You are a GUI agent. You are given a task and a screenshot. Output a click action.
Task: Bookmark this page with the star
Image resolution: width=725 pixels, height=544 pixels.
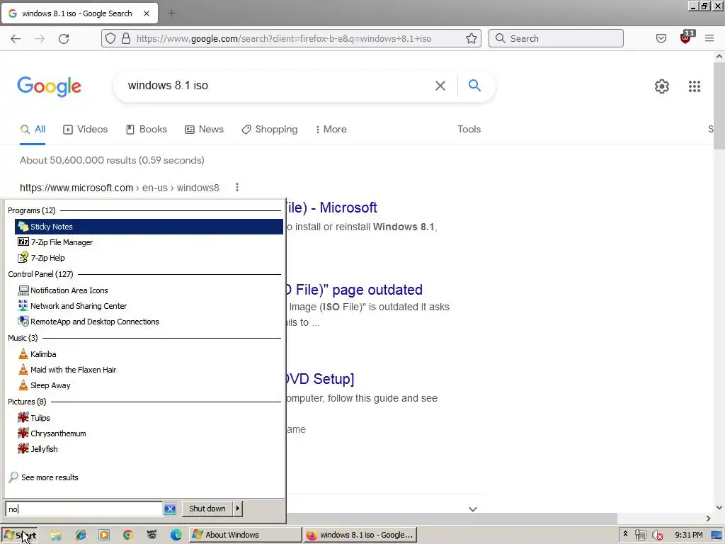(471, 38)
